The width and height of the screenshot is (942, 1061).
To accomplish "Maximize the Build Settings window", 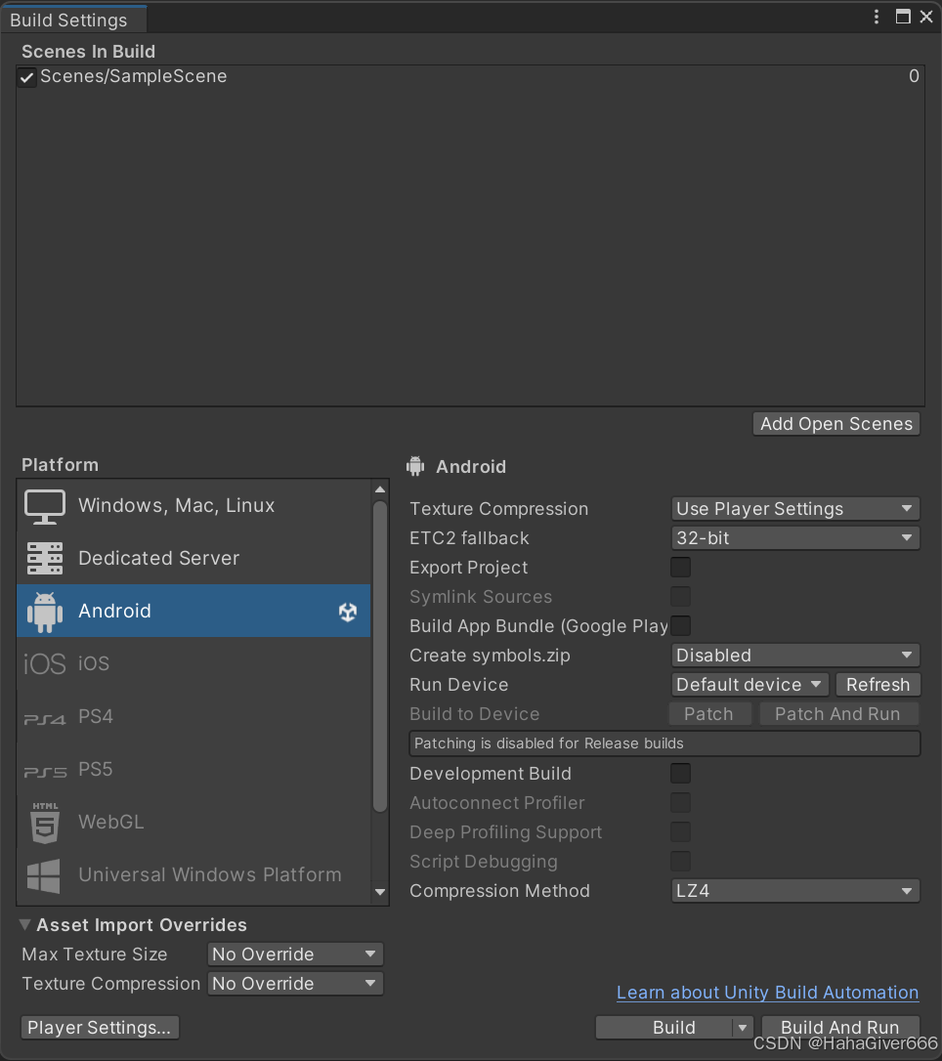I will (903, 17).
